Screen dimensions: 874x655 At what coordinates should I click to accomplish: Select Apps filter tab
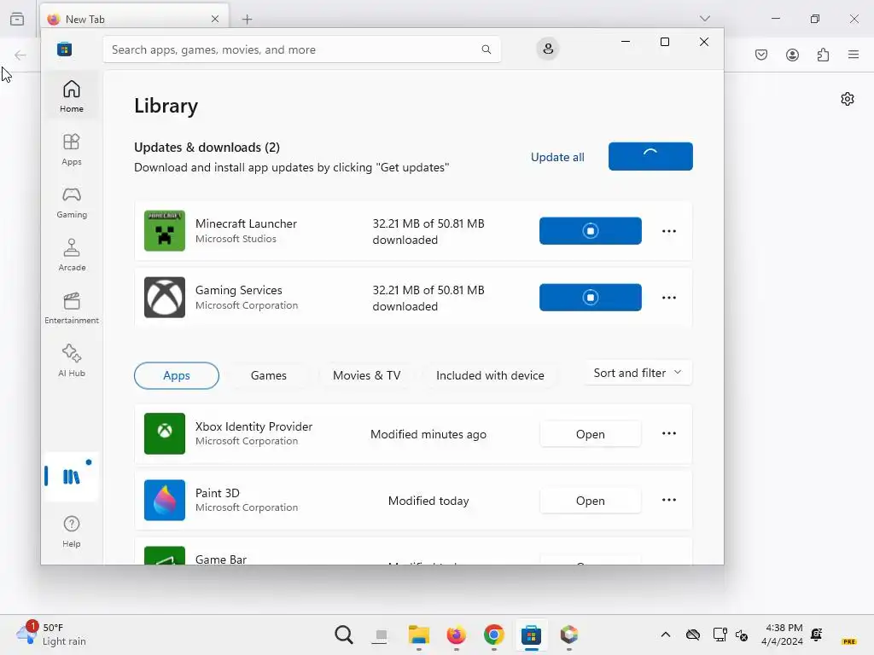(x=176, y=375)
